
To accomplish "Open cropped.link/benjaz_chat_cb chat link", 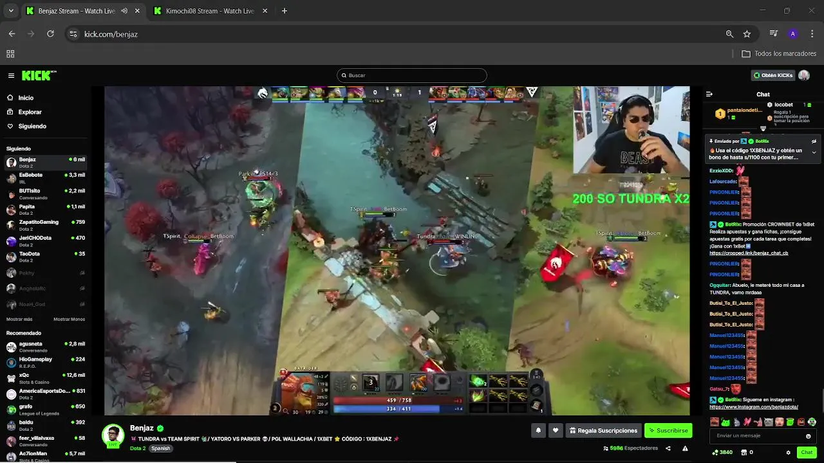I will (x=749, y=253).
